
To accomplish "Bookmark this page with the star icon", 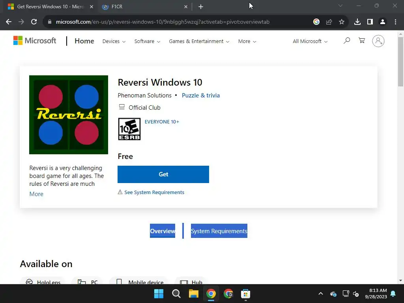I will (x=342, y=22).
